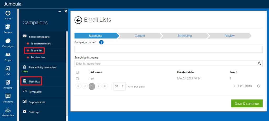This screenshot has width=269, height=121.
Task: Go back using Email Lists arrow
Action: [78, 20]
